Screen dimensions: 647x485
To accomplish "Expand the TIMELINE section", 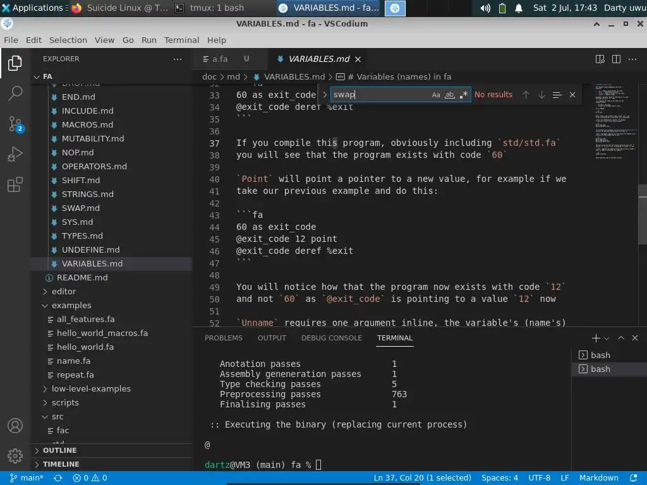I will (111, 464).
